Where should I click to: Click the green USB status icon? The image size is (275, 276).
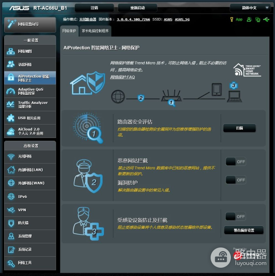(266, 19)
